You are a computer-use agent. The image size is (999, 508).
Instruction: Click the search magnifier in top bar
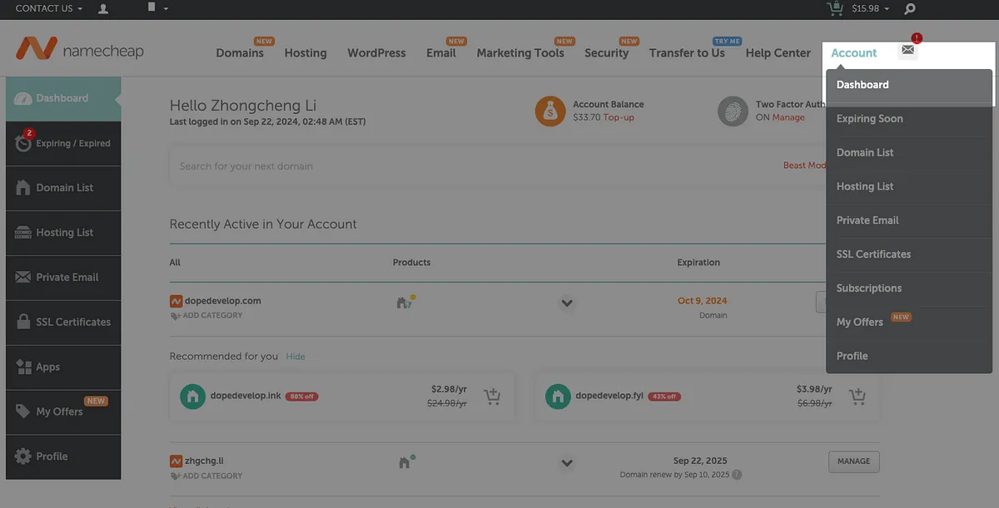pyautogui.click(x=910, y=9)
